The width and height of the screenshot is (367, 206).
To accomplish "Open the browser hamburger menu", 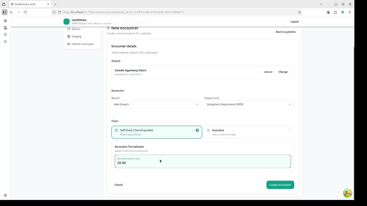I will [350, 12].
